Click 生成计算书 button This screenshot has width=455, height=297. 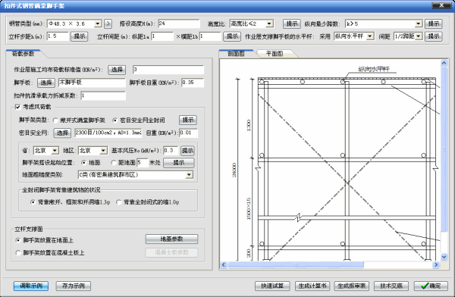point(312,286)
